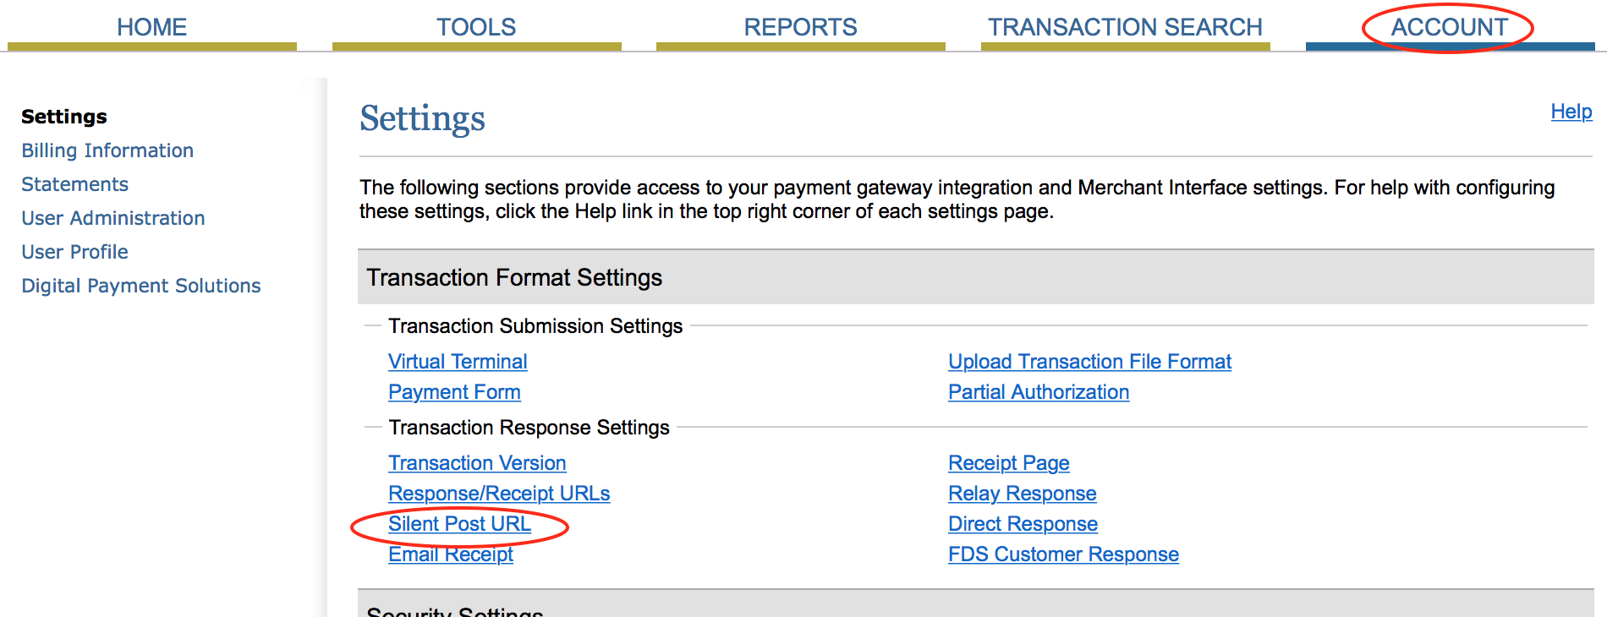Open User Profile from sidebar
This screenshot has width=1607, height=617.
[x=74, y=252]
